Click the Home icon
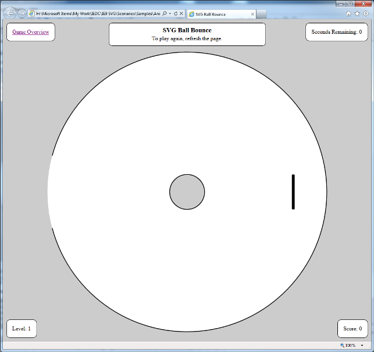 348,13
